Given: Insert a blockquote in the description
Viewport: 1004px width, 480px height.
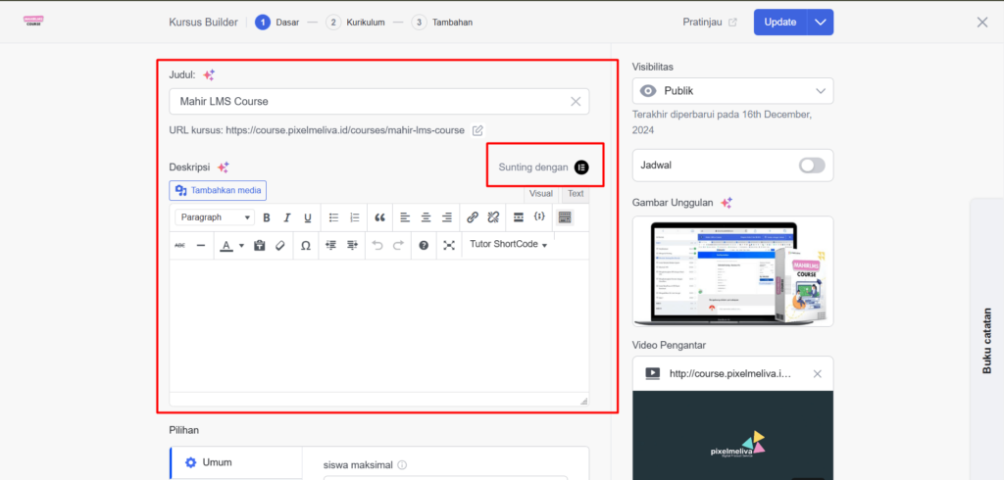Looking at the screenshot, I should click(x=379, y=217).
